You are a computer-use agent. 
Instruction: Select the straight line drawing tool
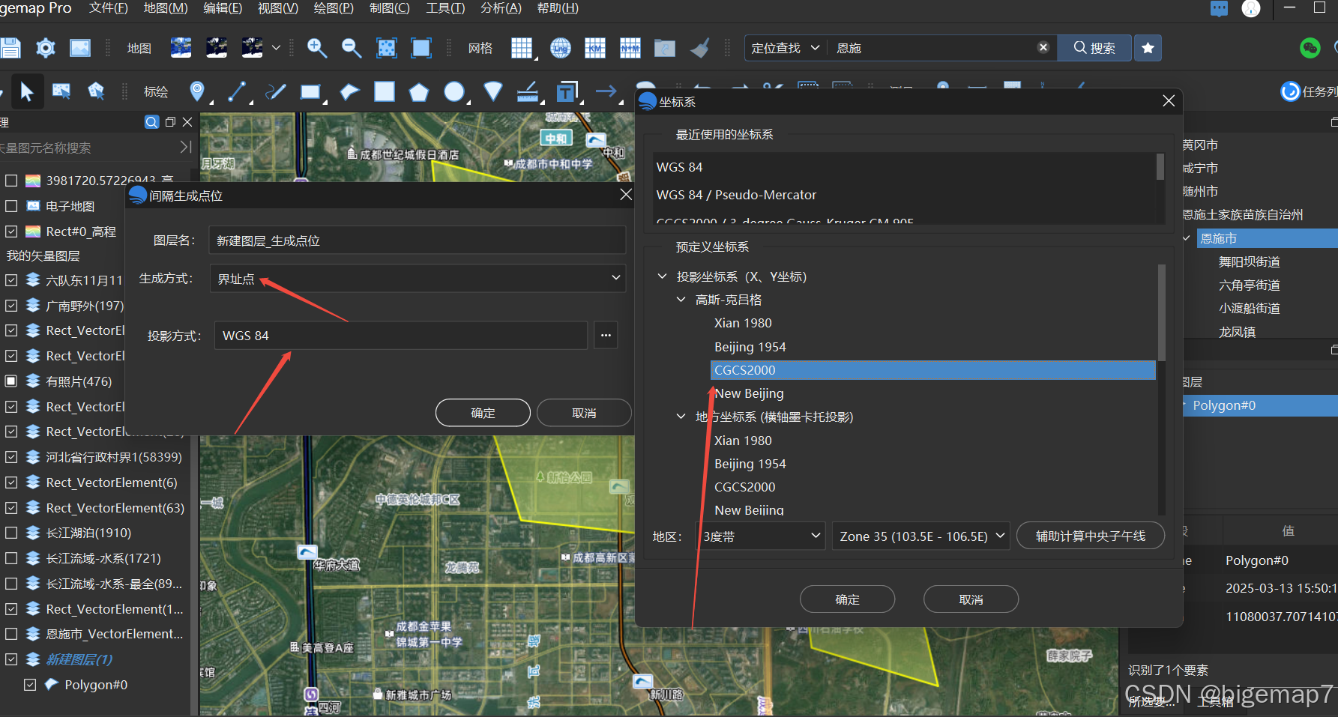pos(237,91)
